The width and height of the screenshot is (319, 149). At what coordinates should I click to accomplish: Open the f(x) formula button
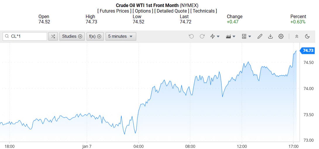click(x=95, y=36)
